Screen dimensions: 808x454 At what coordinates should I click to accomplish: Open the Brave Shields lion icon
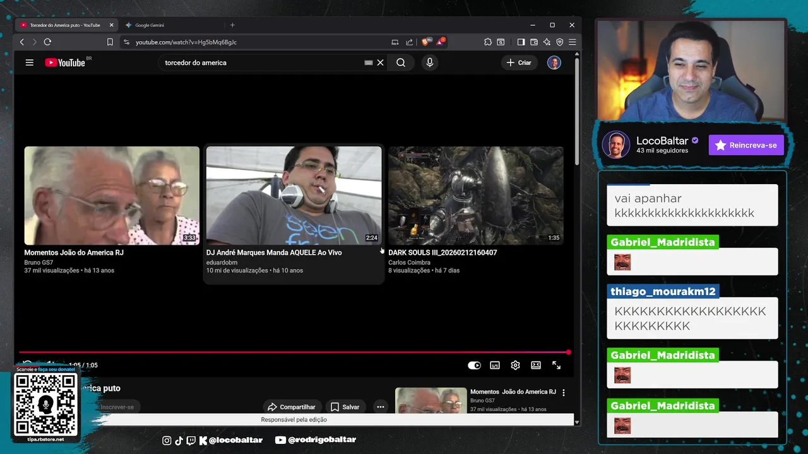pyautogui.click(x=425, y=42)
